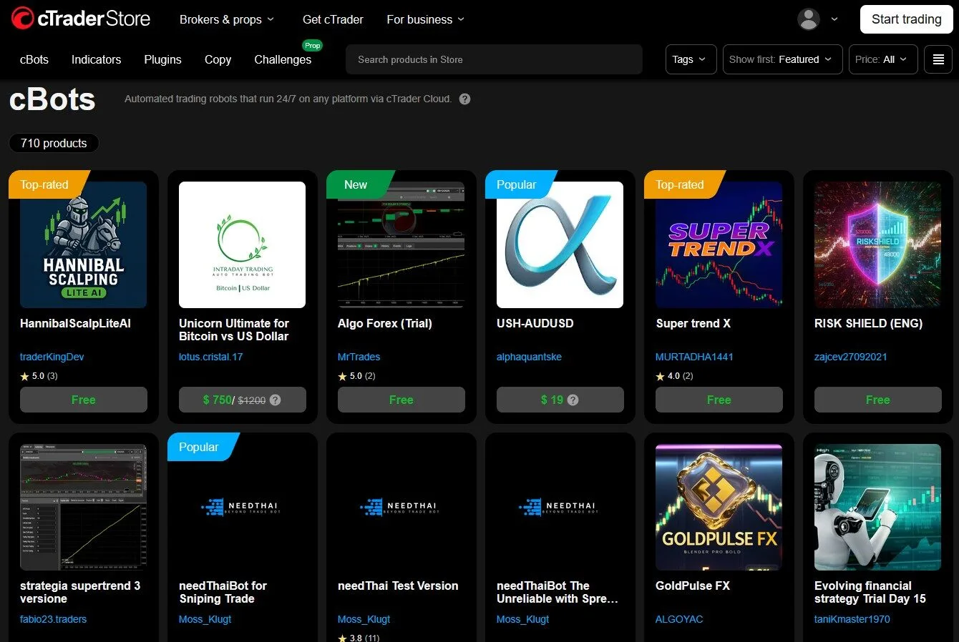The height and width of the screenshot is (642, 959).
Task: Click the info icon beside $19 price
Action: (573, 400)
